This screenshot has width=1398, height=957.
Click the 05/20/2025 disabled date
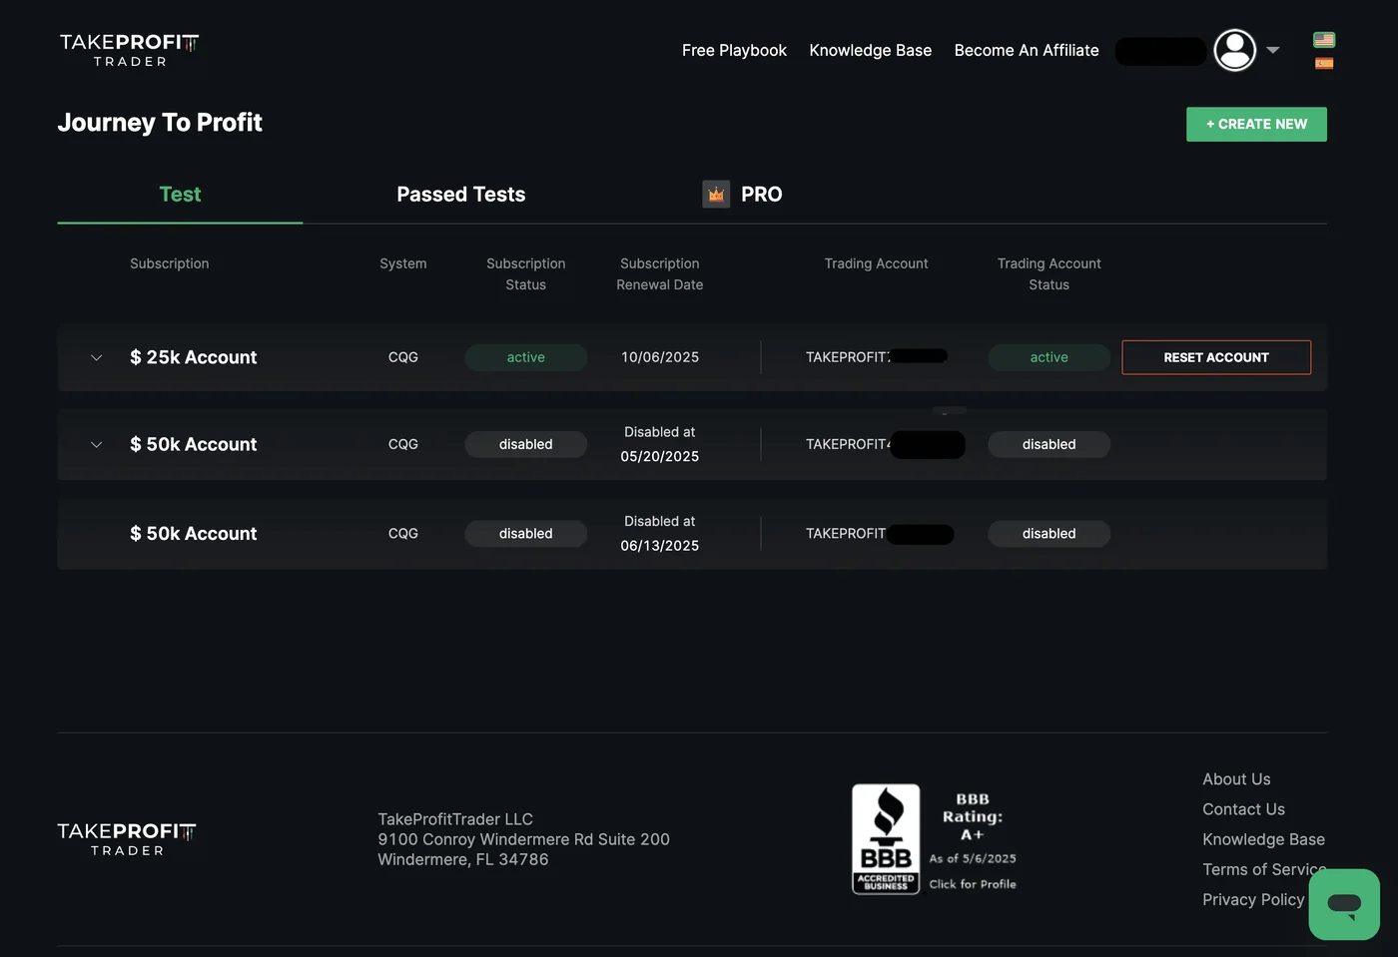click(660, 456)
